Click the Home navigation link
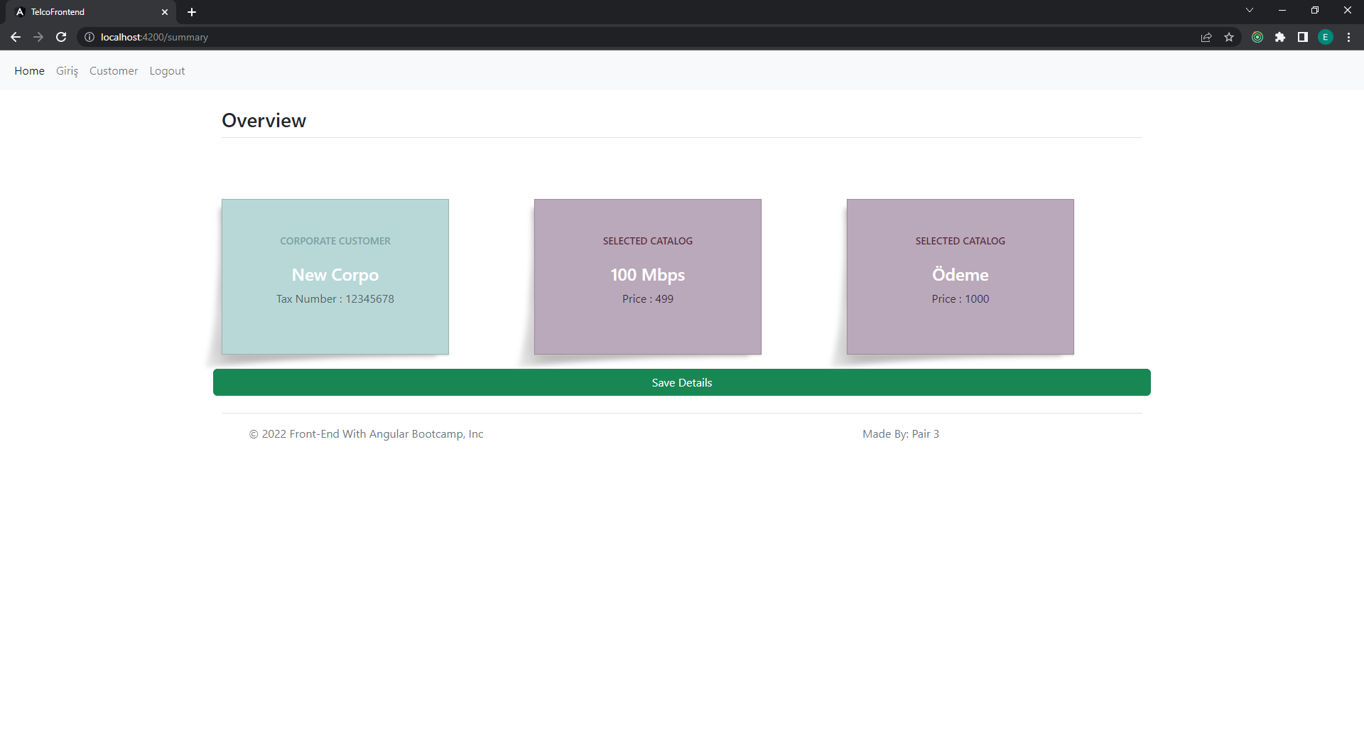 pyautogui.click(x=29, y=70)
